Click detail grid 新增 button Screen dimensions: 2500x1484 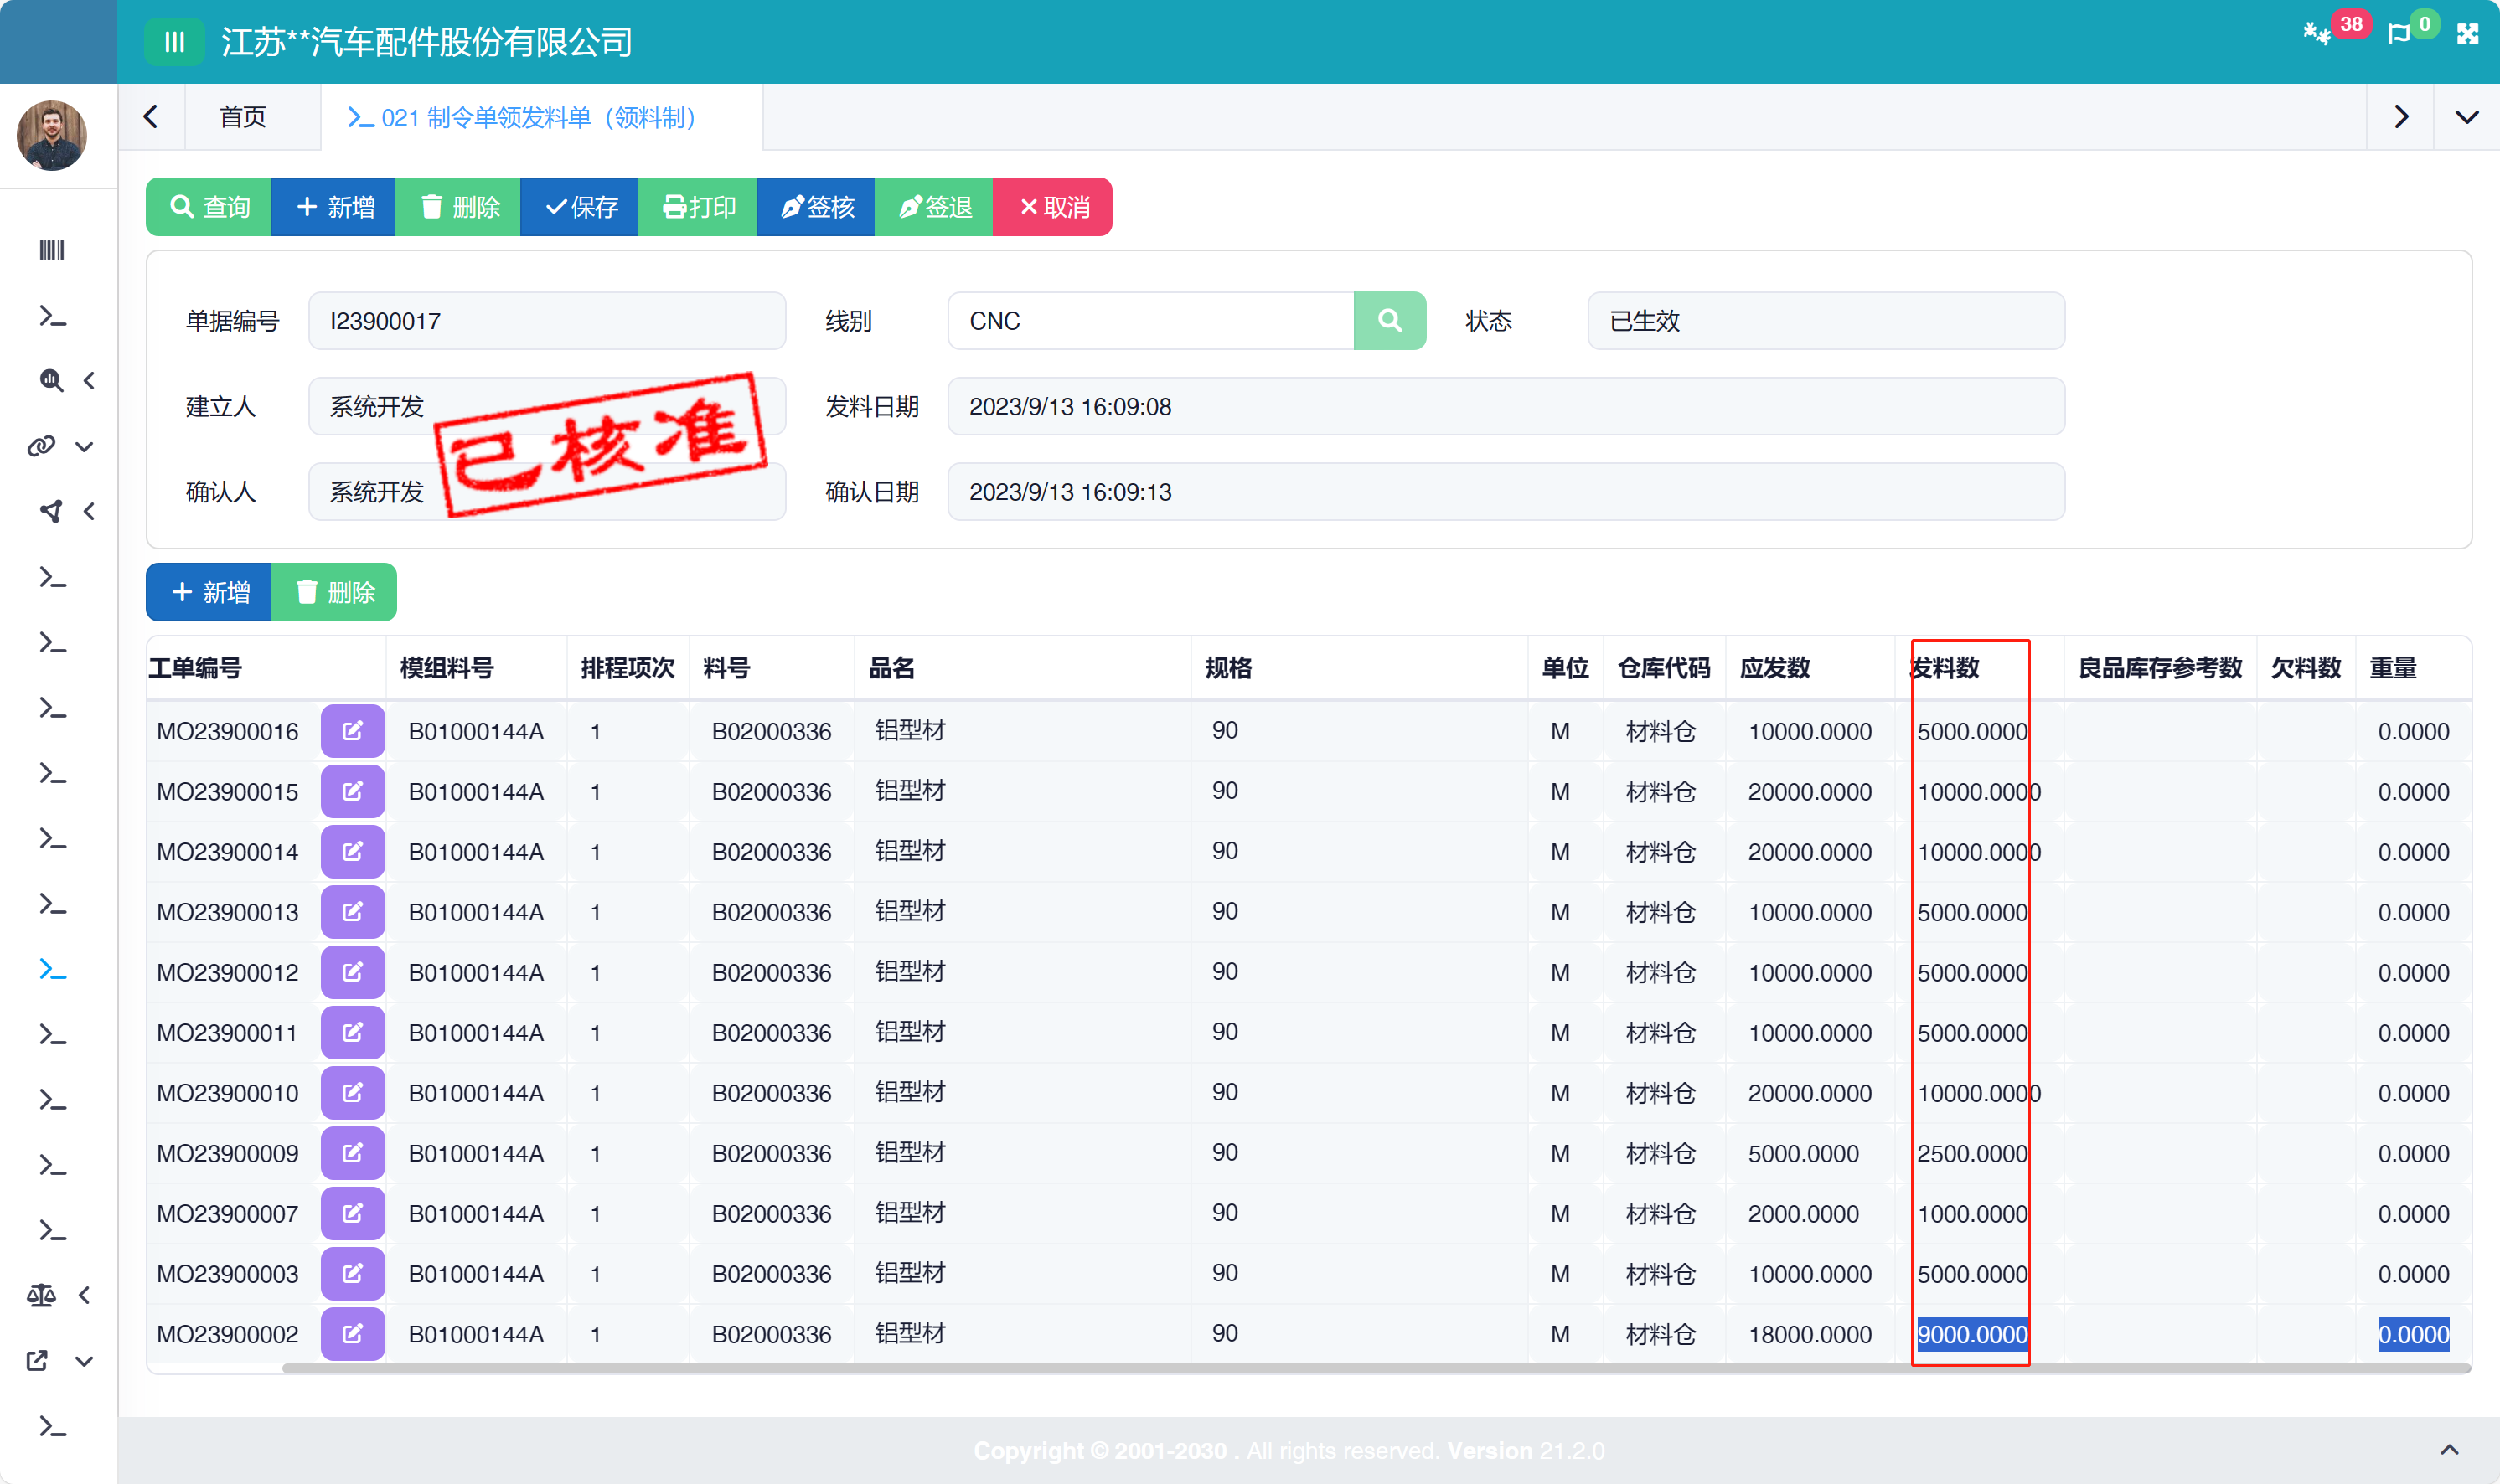[x=209, y=592]
